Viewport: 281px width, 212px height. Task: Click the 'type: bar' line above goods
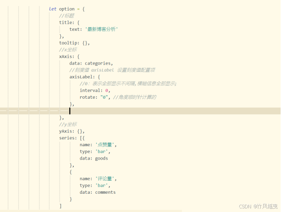[x=95, y=151]
